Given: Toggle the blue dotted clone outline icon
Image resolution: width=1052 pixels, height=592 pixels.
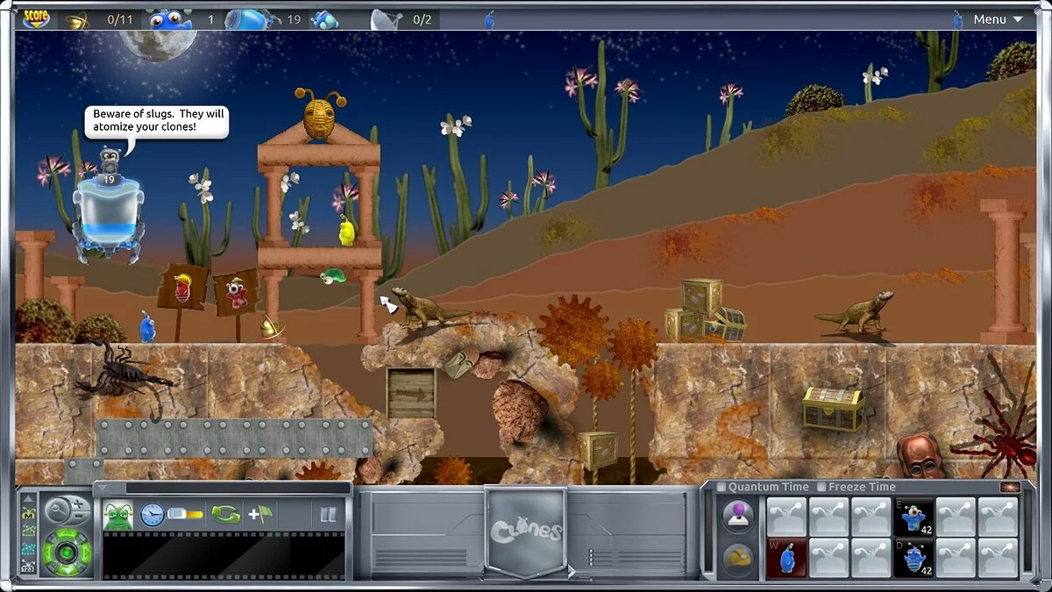Looking at the screenshot, I should (27, 550).
